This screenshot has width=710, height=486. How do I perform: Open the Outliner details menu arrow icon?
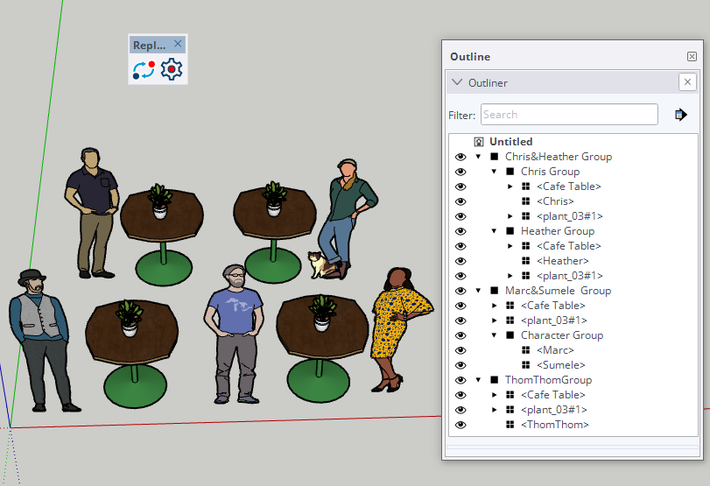(x=680, y=115)
